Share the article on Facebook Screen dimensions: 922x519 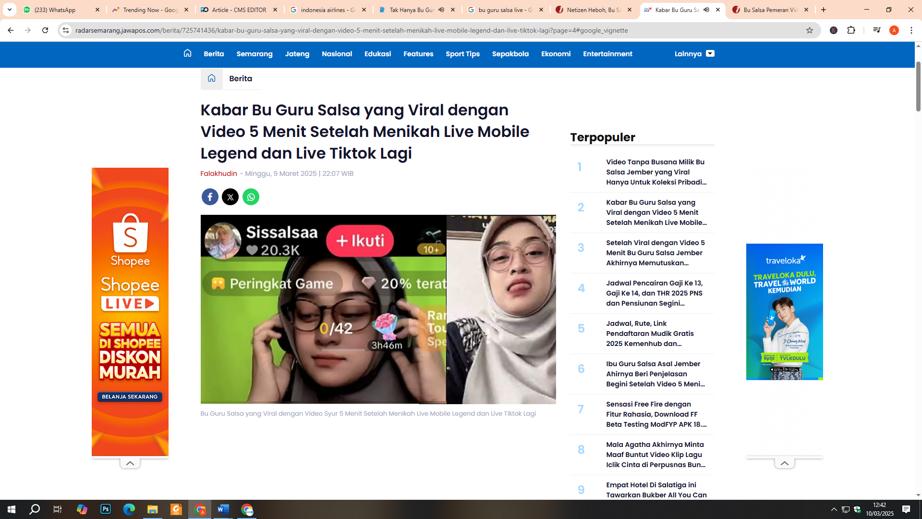coord(210,197)
